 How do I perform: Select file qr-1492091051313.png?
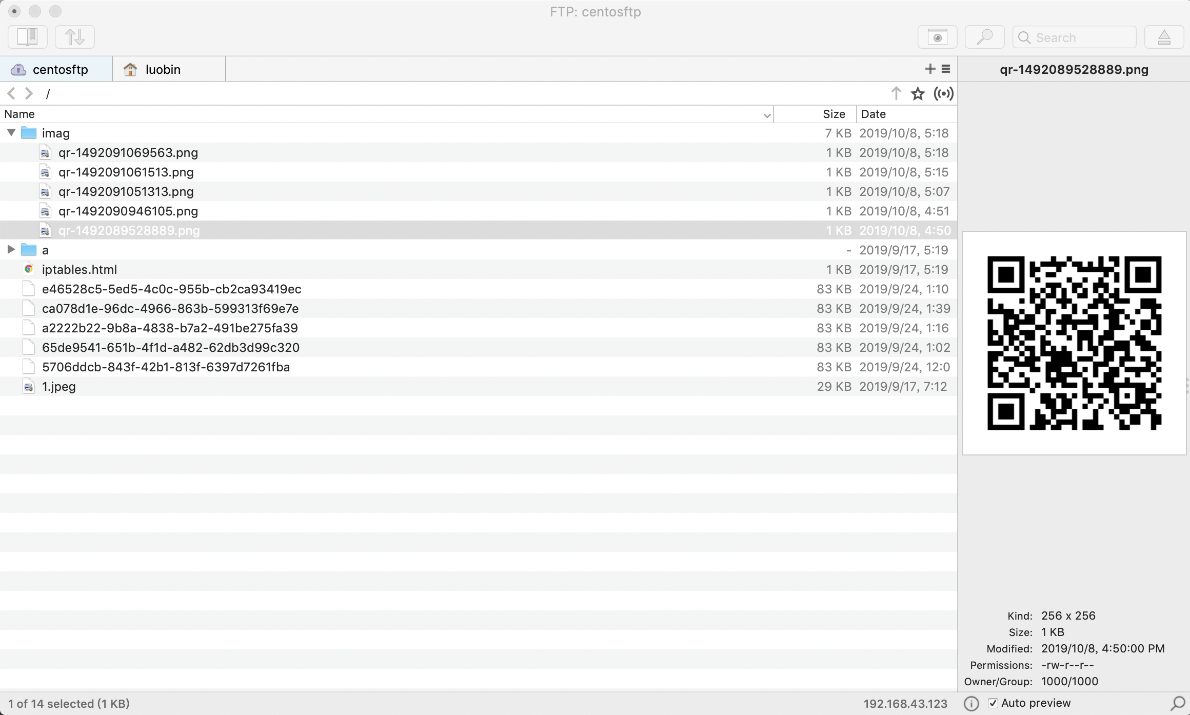[126, 191]
